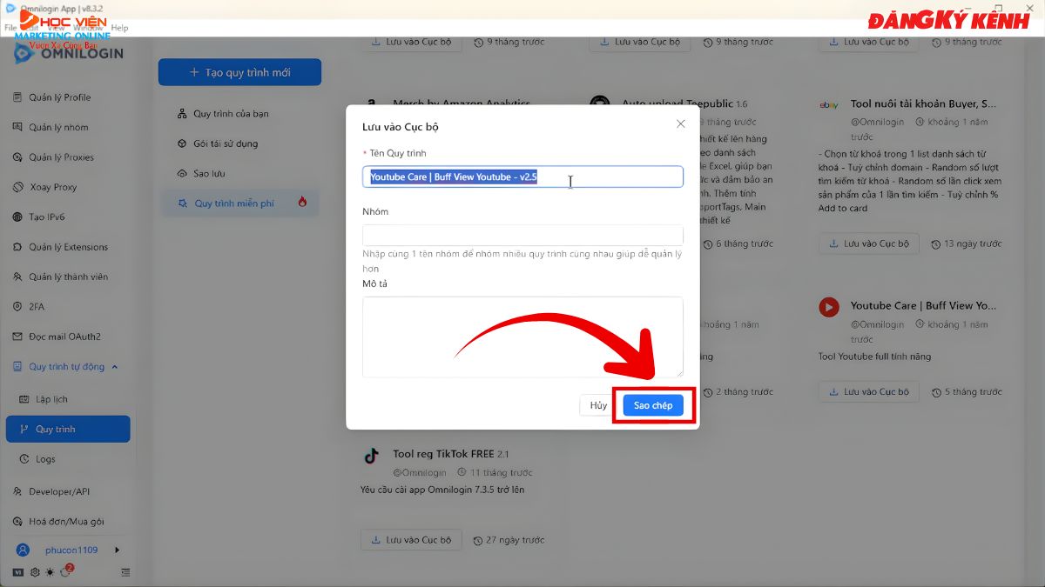Click the Tên Quy trình input field
The height and width of the screenshot is (587, 1045).
[522, 177]
